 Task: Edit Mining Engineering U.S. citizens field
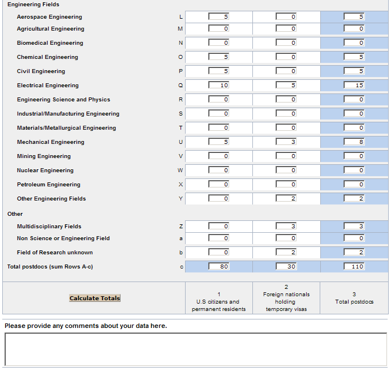[x=218, y=156]
